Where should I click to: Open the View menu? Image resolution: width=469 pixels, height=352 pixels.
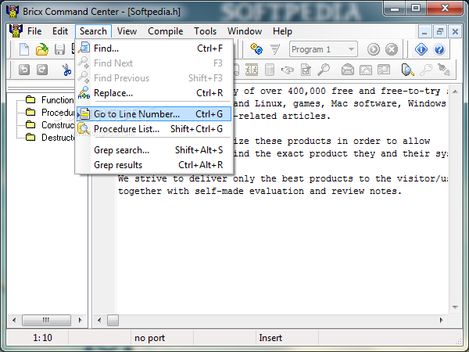point(127,31)
